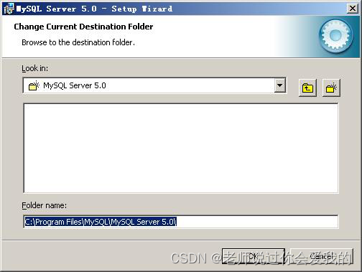
Task: Click the Up One Level folder icon
Action: pos(307,88)
